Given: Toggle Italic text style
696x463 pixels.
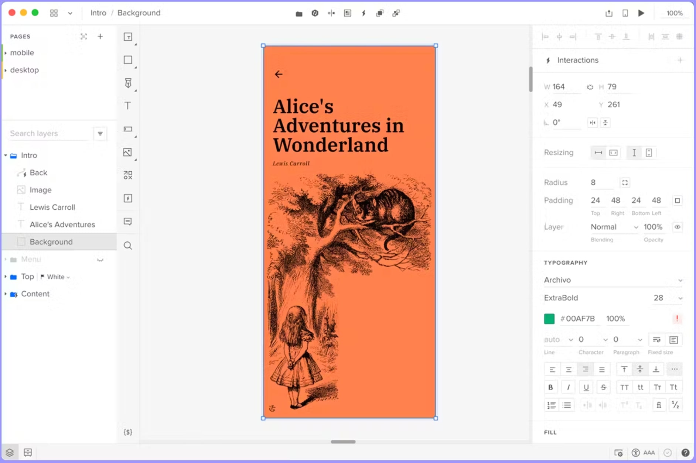Looking at the screenshot, I should (568, 387).
